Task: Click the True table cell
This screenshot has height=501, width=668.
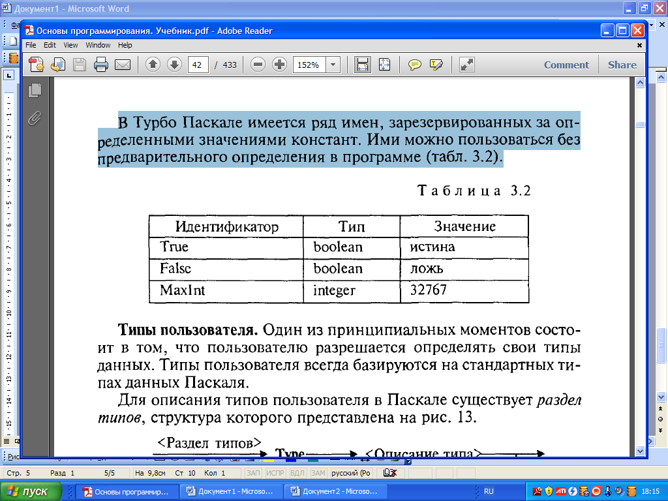Action: 226,247
